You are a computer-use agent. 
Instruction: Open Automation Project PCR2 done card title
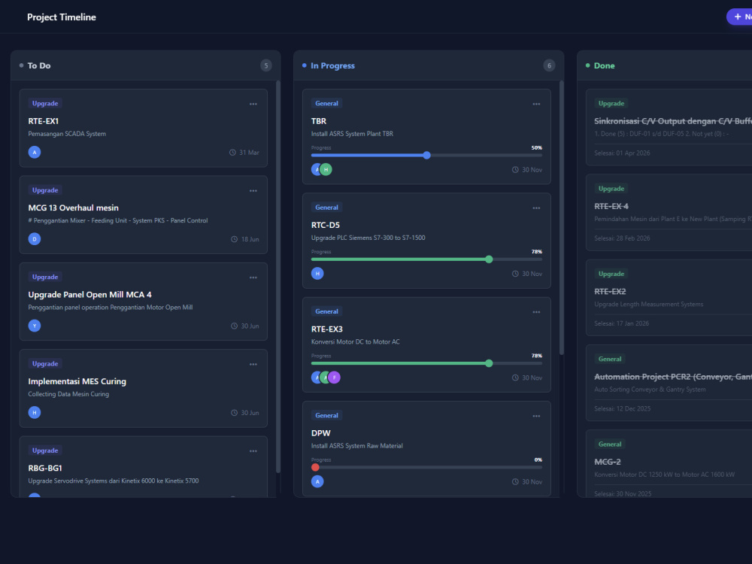(x=673, y=377)
